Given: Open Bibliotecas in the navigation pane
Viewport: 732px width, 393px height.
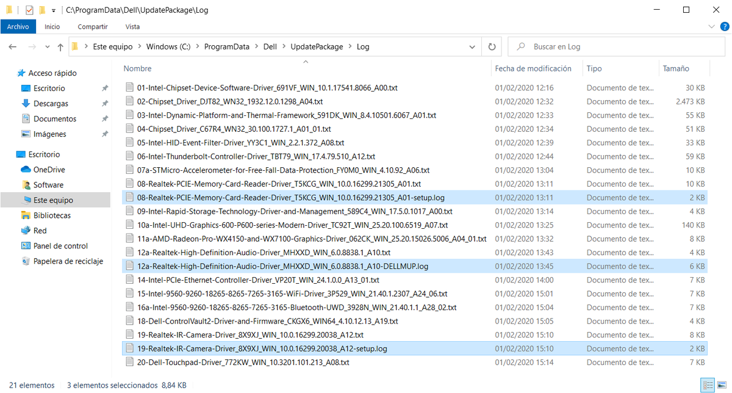Looking at the screenshot, I should 52,215.
